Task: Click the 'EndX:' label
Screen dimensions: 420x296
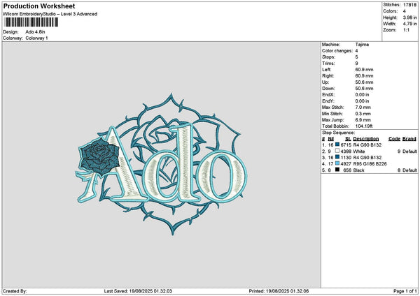Action: [328, 95]
